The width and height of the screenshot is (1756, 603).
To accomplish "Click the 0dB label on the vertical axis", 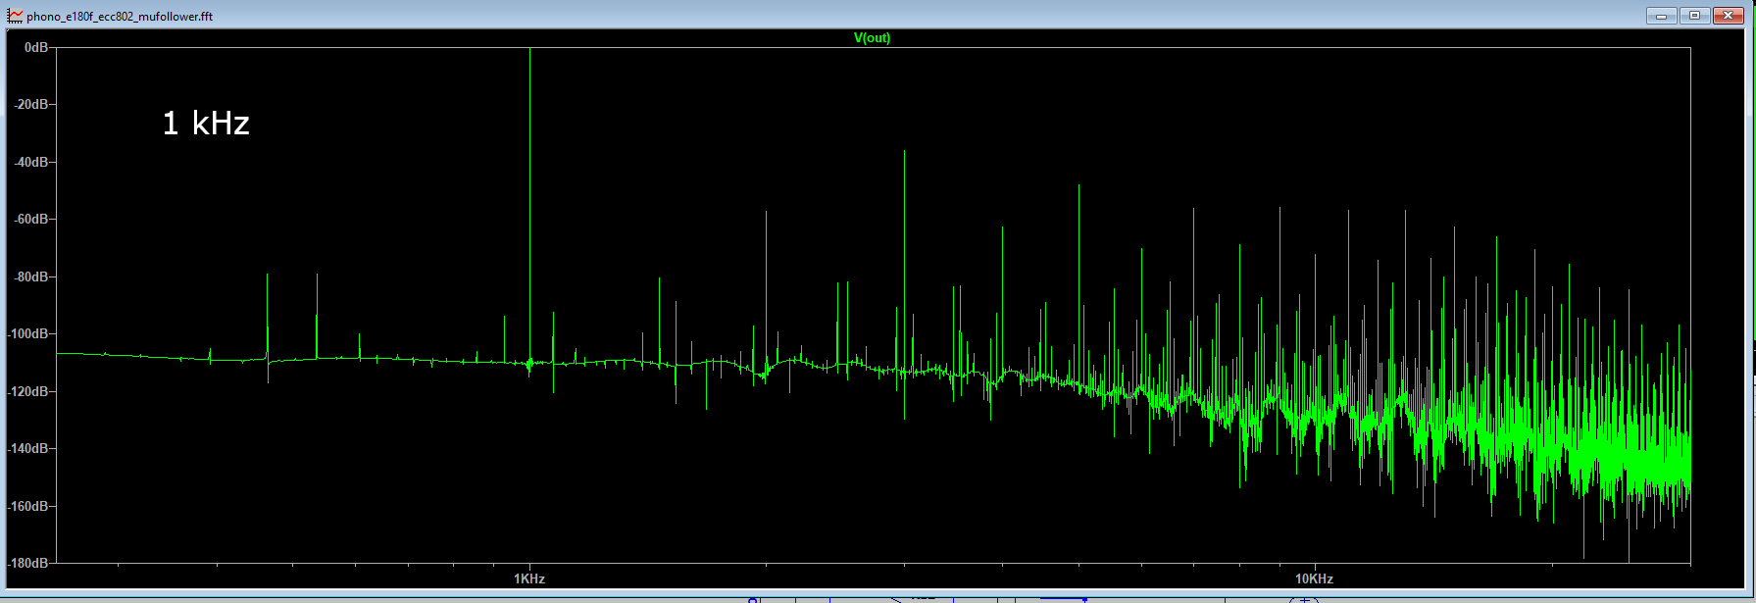I will 36,47.
